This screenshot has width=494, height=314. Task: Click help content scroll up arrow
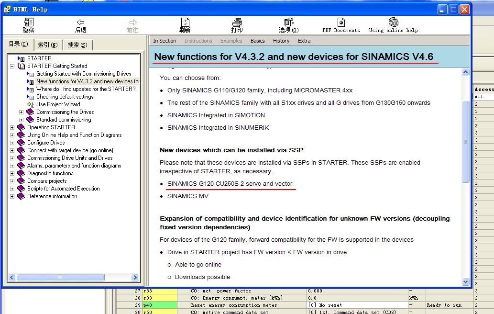pyautogui.click(x=465, y=72)
